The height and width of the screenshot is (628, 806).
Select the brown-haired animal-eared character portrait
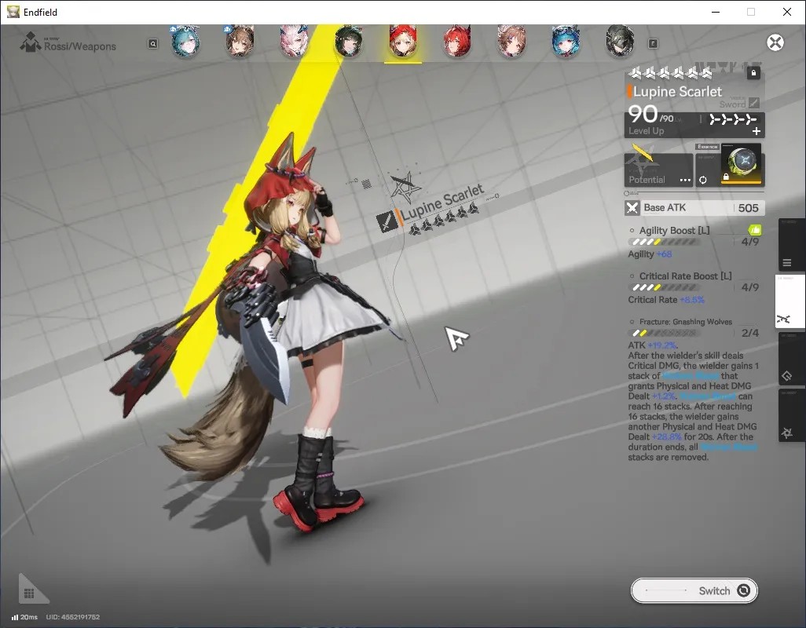click(240, 40)
